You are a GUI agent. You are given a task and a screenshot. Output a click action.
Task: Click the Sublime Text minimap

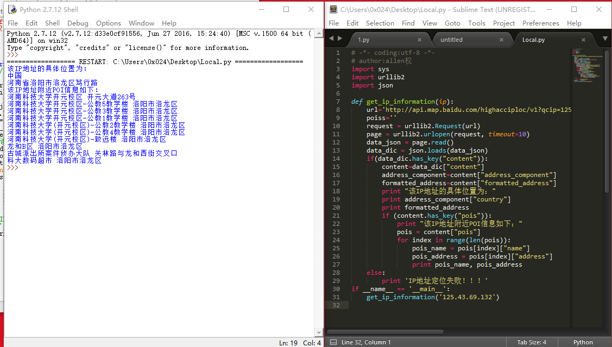588,66
